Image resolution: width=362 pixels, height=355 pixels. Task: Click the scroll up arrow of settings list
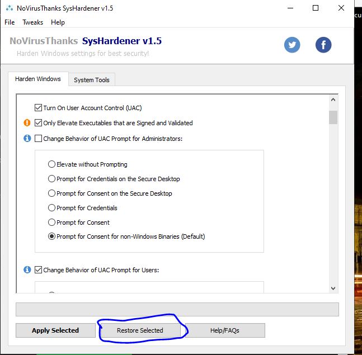click(x=333, y=100)
